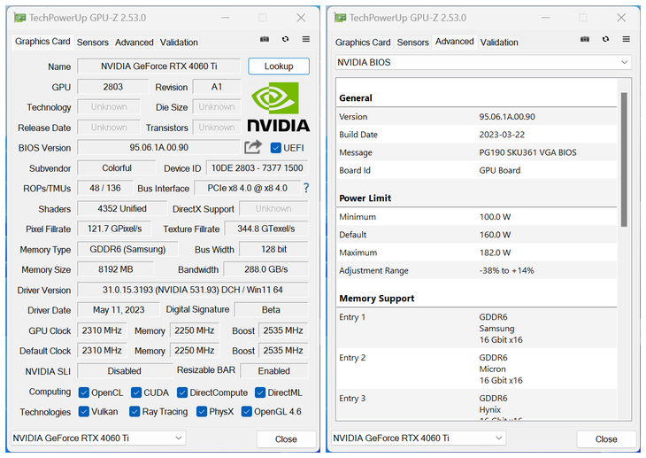This screenshot has width=646, height=458.
Task: Click the camera icon in the Advanced window
Action: click(585, 40)
